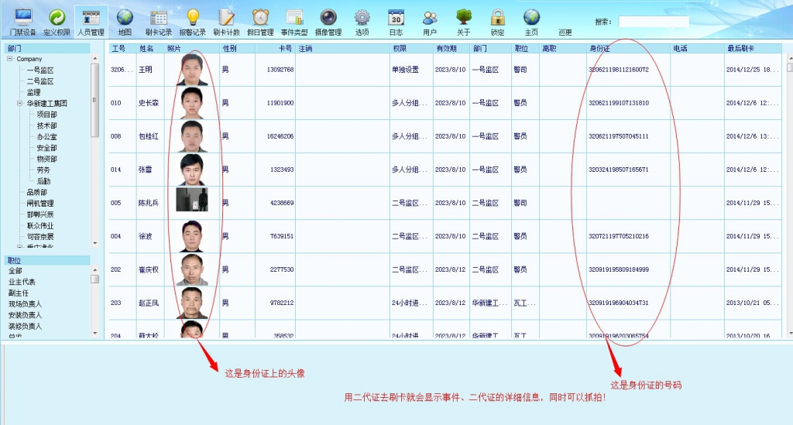Click the 报警记录 light bulb icon
The image size is (793, 425).
click(x=192, y=22)
